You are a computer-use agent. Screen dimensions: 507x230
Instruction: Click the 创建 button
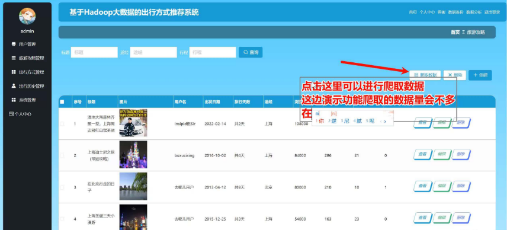(x=480, y=75)
